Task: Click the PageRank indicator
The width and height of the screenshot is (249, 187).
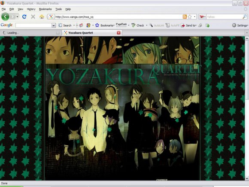Action: click(x=121, y=25)
